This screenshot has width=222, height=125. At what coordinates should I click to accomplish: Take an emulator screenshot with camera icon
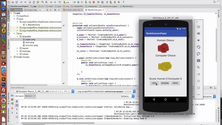(198, 60)
